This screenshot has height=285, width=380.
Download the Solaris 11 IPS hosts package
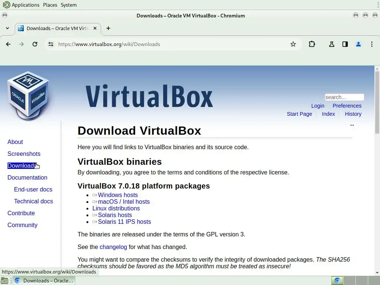point(124,222)
